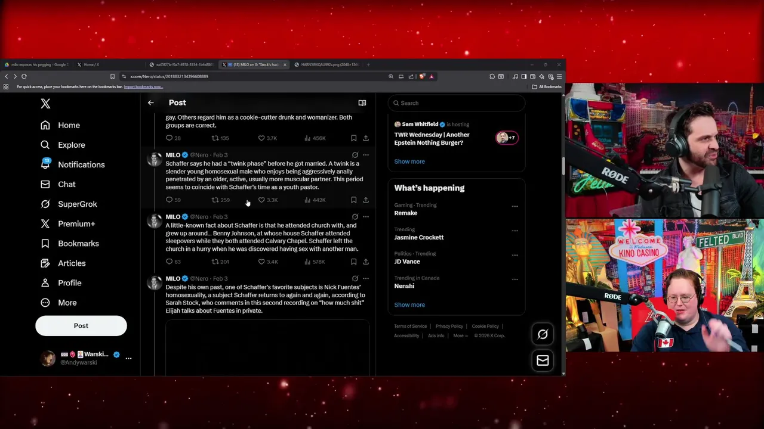Repost the tweet with 201 reposts
This screenshot has height=429, width=764.
coord(220,262)
